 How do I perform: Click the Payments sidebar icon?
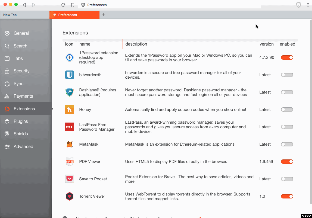click(7, 96)
